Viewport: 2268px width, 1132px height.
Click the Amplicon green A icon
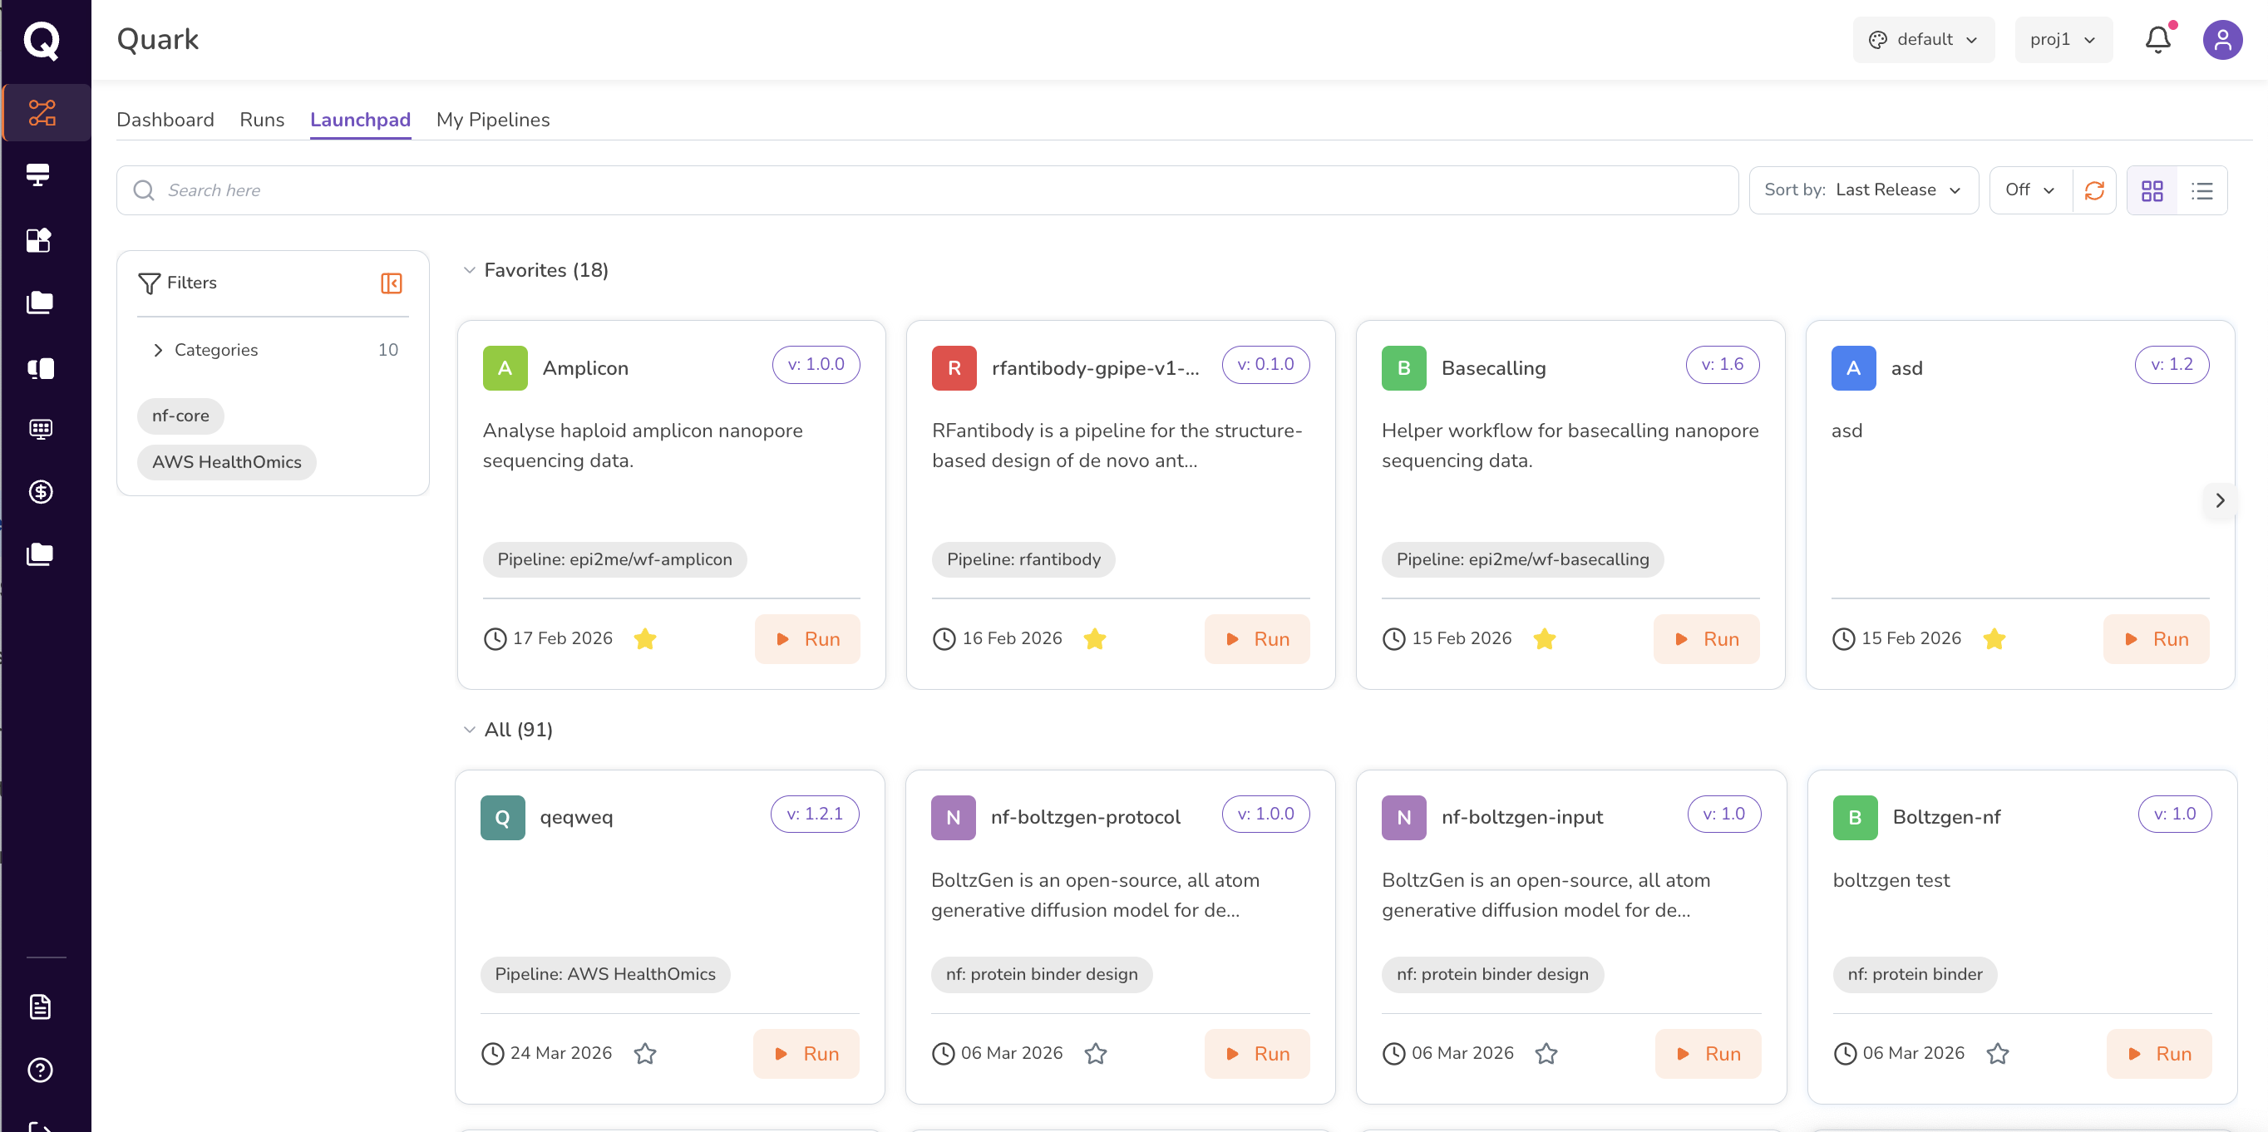[x=505, y=368]
